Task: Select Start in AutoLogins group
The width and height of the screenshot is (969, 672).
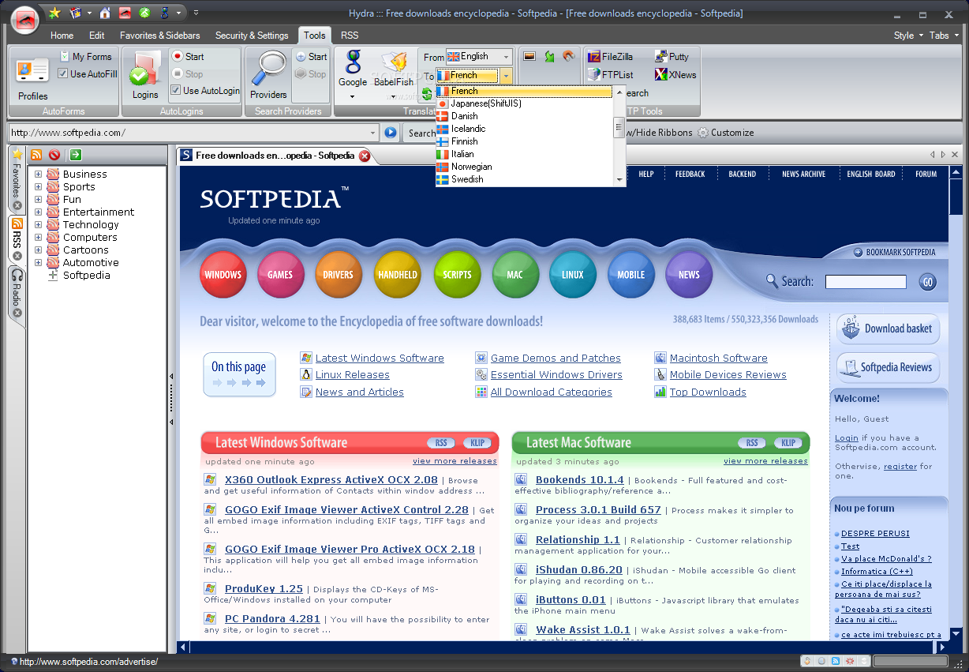Action: pyautogui.click(x=189, y=57)
